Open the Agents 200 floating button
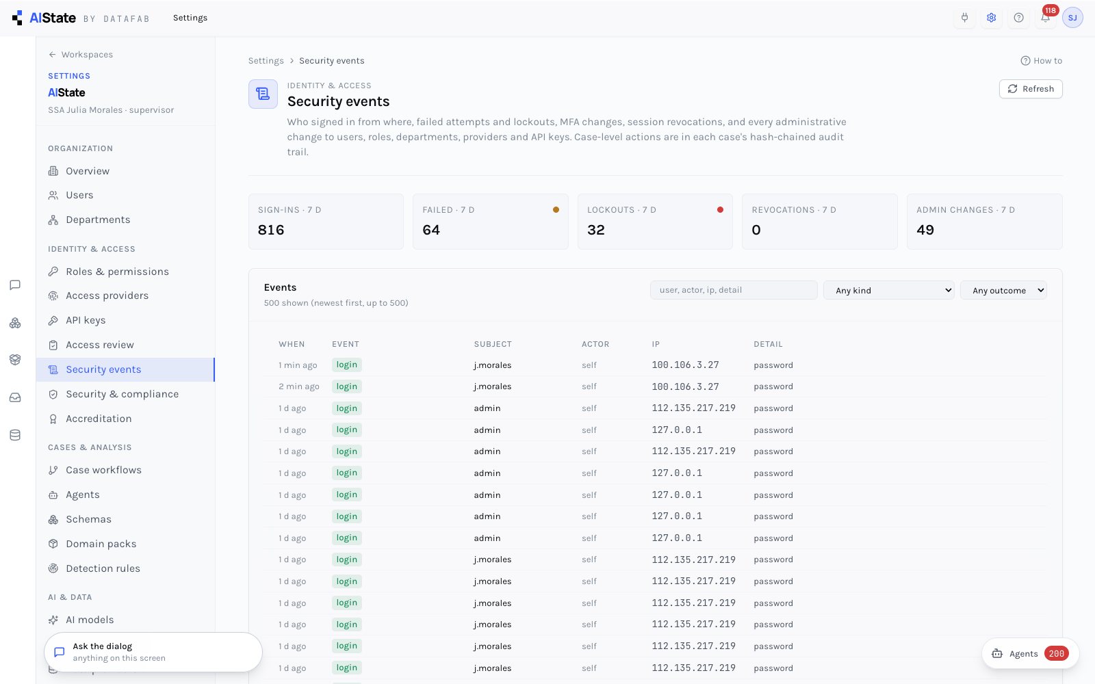The height and width of the screenshot is (684, 1095). 1031,653
